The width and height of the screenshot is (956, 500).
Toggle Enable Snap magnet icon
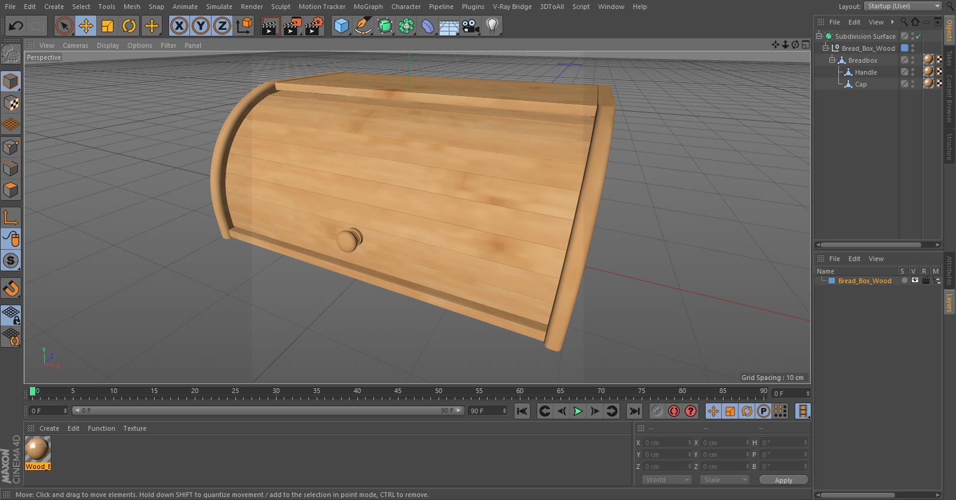coord(11,289)
